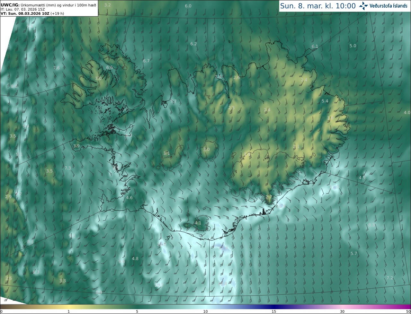Click the map value 4.0
The height and width of the screenshot is (314, 411).
click(407, 112)
